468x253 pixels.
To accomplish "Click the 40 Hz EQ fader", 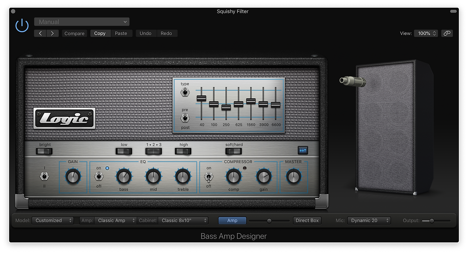I will (x=201, y=98).
